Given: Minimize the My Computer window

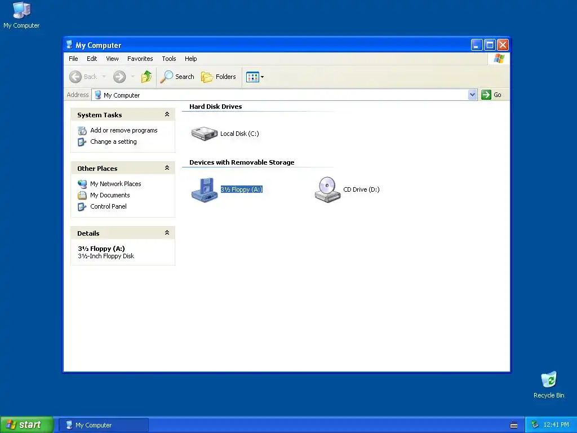Looking at the screenshot, I should (x=477, y=45).
